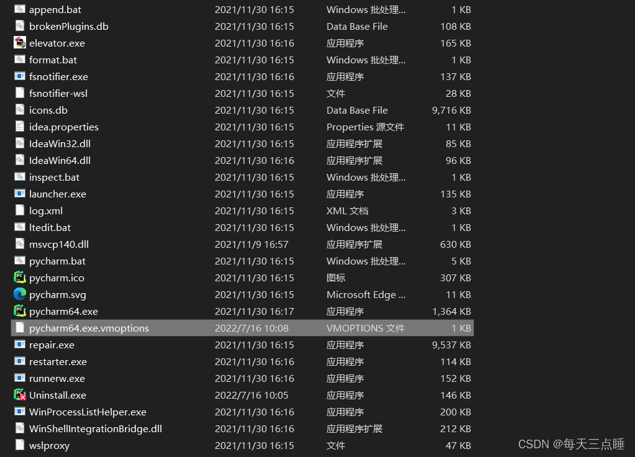Click the XML 文档 type cell
This screenshot has height=457, width=635.
[x=348, y=211]
